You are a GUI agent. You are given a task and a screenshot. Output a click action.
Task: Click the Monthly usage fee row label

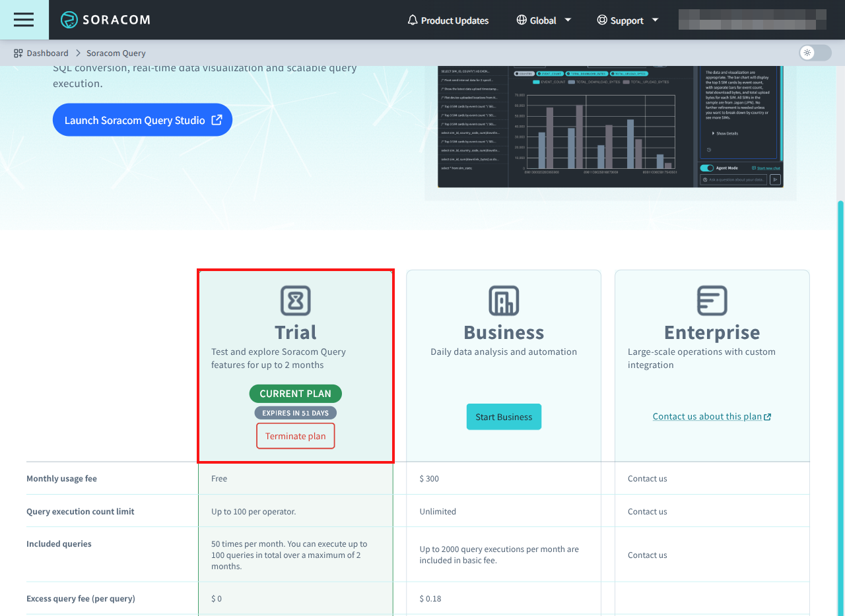[x=61, y=479]
